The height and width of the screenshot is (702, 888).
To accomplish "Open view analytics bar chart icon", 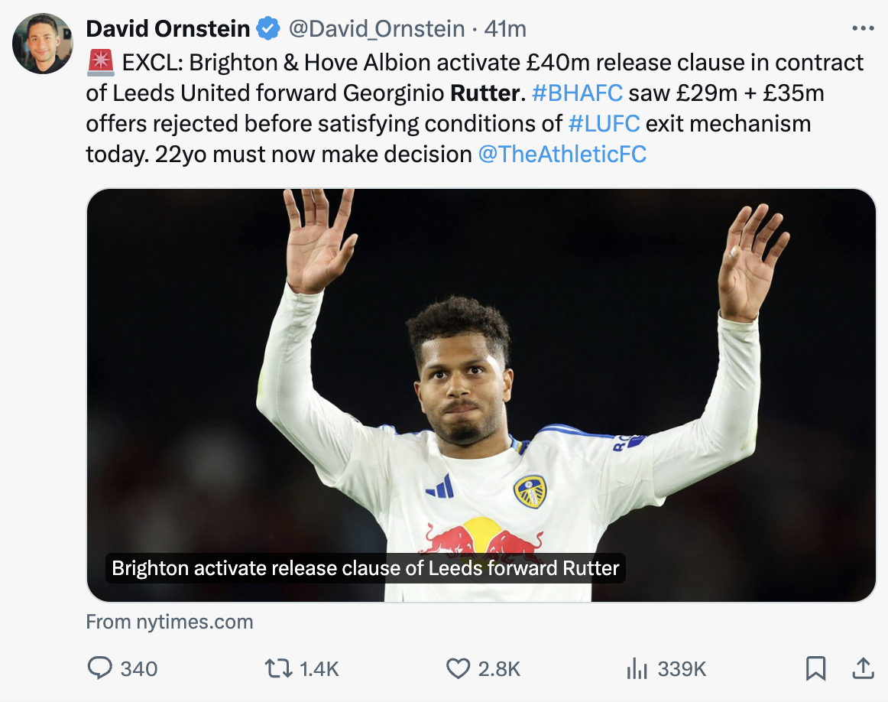I will pos(637,669).
